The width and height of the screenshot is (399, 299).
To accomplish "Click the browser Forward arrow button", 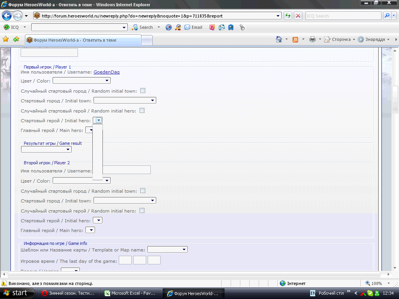I will coord(18,16).
